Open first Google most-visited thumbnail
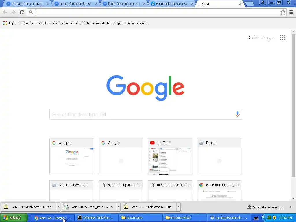The height and width of the screenshot is (222, 296). pyautogui.click(x=72, y=156)
